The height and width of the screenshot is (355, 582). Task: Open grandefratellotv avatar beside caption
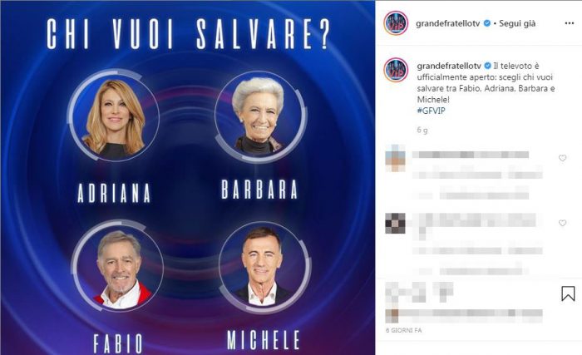(x=396, y=70)
